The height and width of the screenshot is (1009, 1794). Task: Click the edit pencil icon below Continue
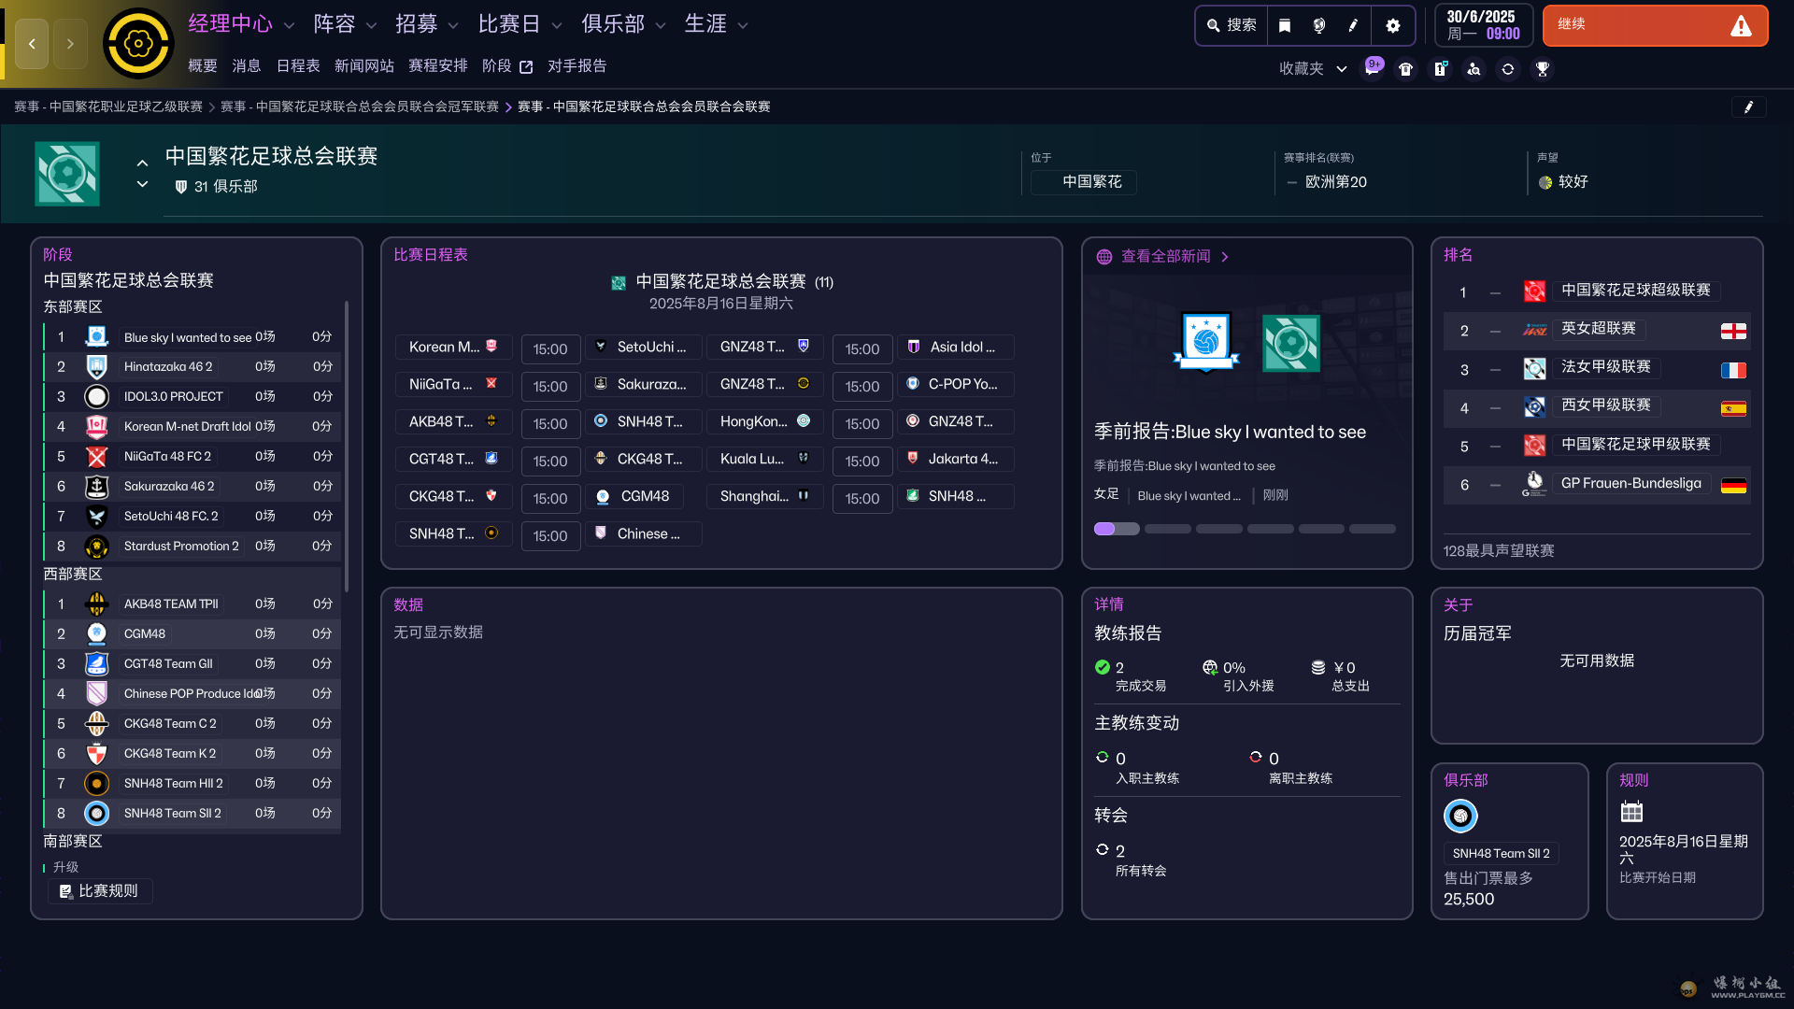point(1748,107)
